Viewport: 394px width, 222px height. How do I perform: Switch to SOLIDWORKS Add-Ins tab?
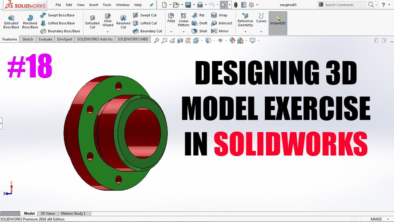point(95,39)
